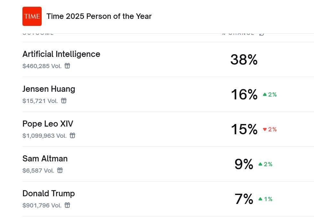
Task: Open the Donald Trump outcome
Action: (x=48, y=193)
